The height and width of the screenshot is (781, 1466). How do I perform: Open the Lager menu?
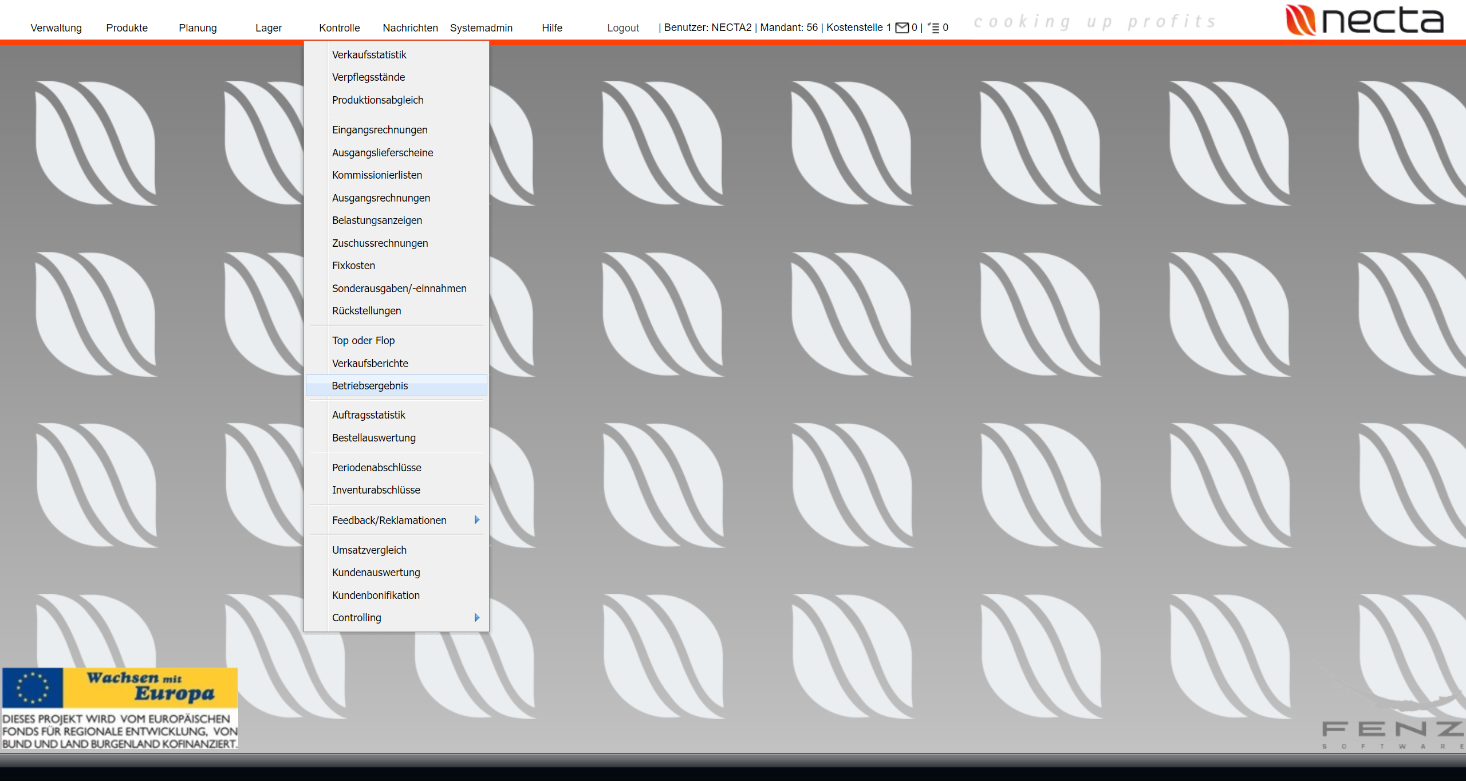269,27
